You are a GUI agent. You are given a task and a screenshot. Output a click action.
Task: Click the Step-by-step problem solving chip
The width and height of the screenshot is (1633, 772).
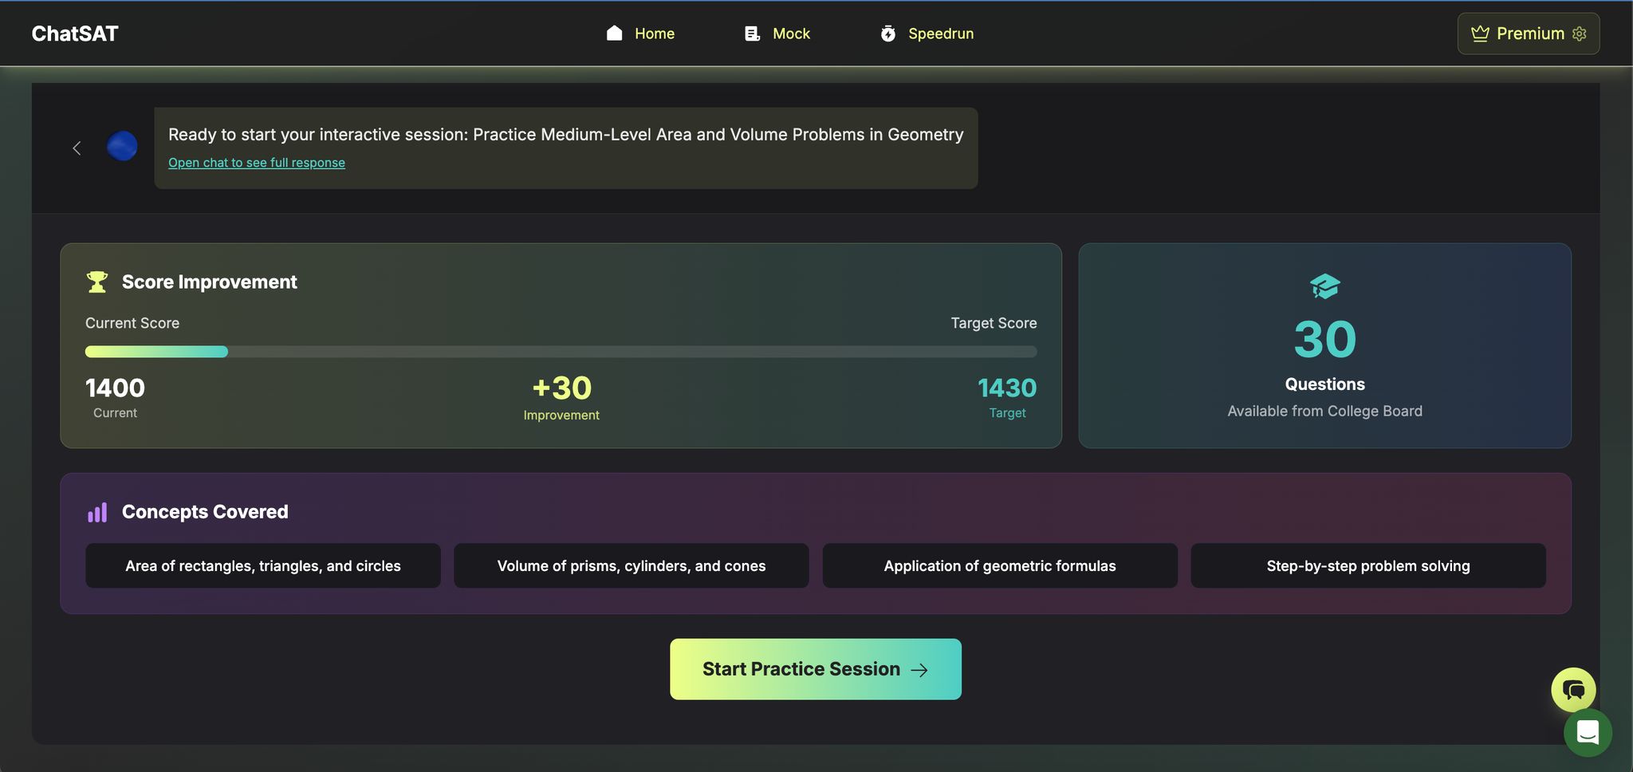pyautogui.click(x=1367, y=566)
